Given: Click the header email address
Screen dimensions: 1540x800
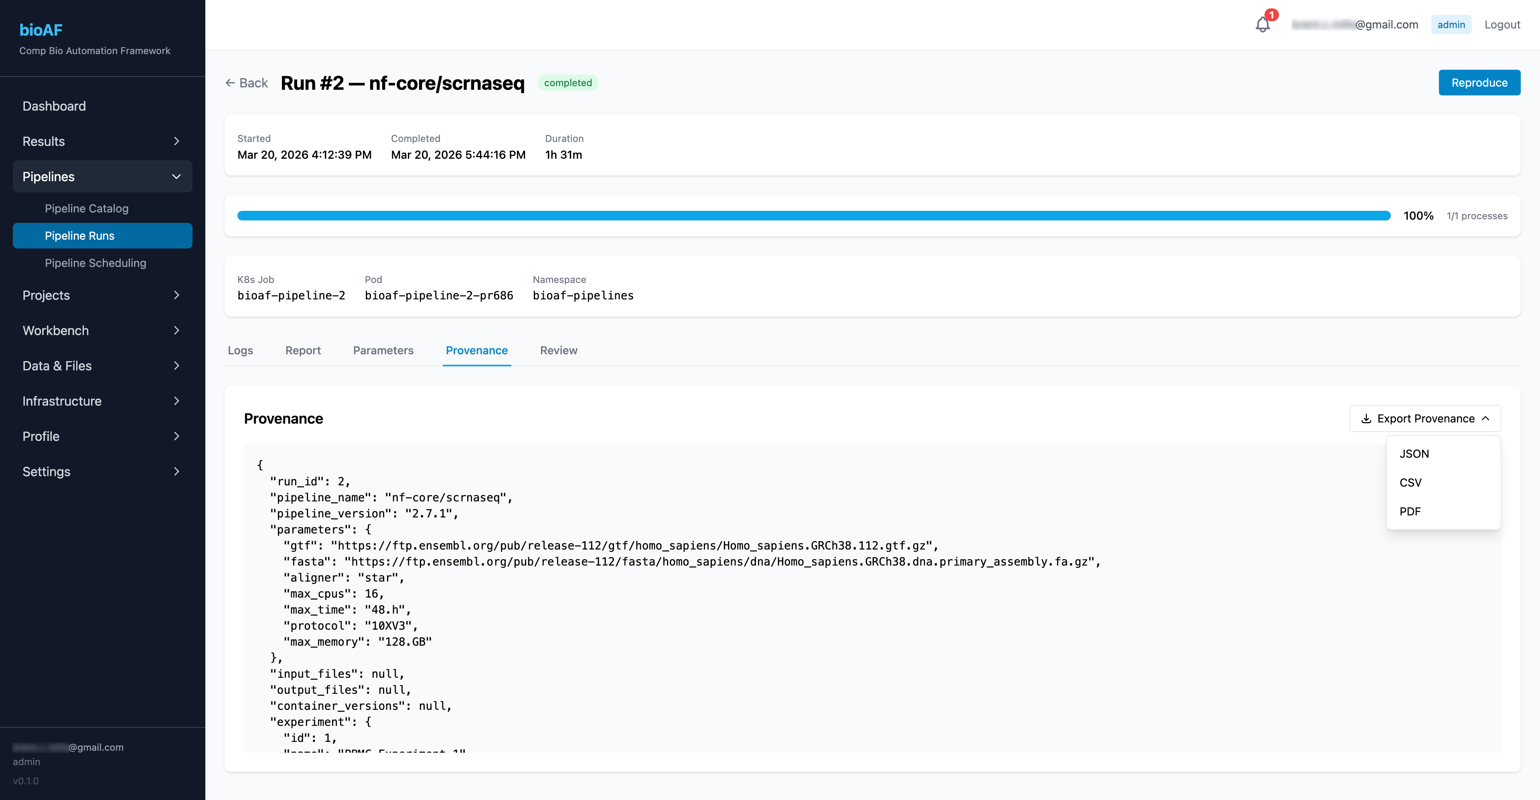Looking at the screenshot, I should [x=1355, y=24].
